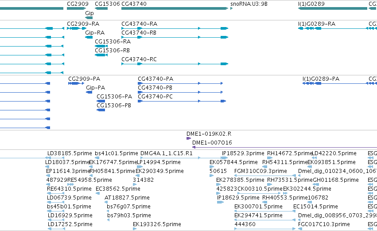Select transcript CG43740-RA
Image resolution: width=377 pixels, height=231 pixels.
[x=140, y=24]
